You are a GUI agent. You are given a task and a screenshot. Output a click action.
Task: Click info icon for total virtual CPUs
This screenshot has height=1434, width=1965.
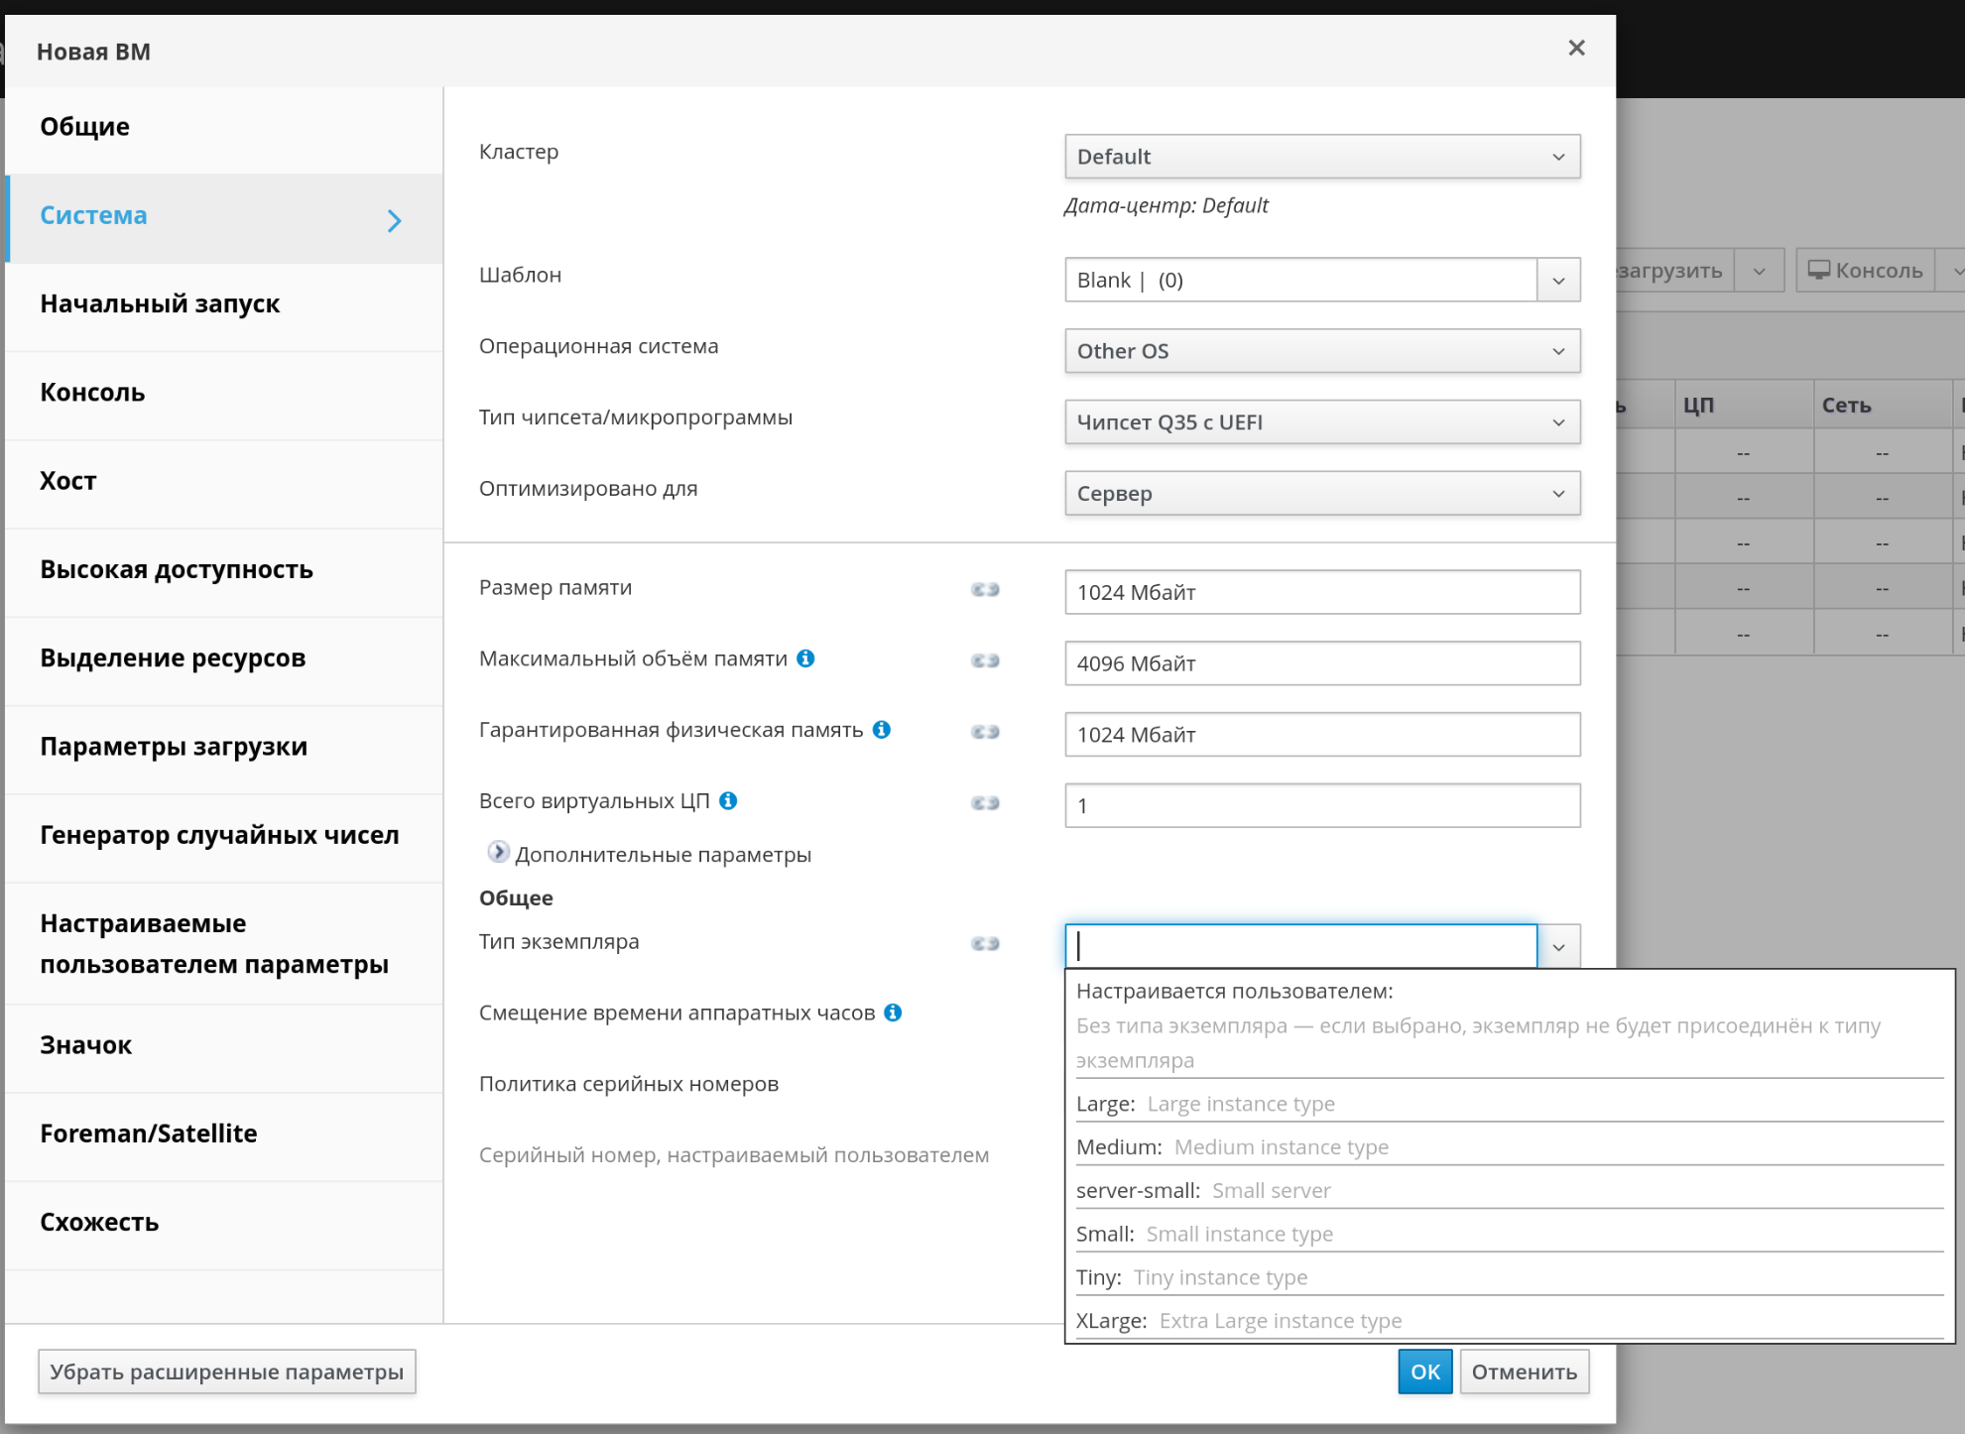point(728,800)
